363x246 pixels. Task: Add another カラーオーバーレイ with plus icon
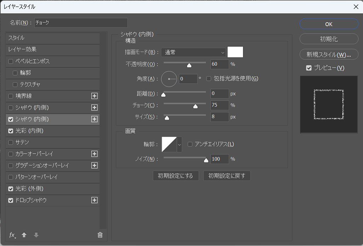(x=94, y=154)
